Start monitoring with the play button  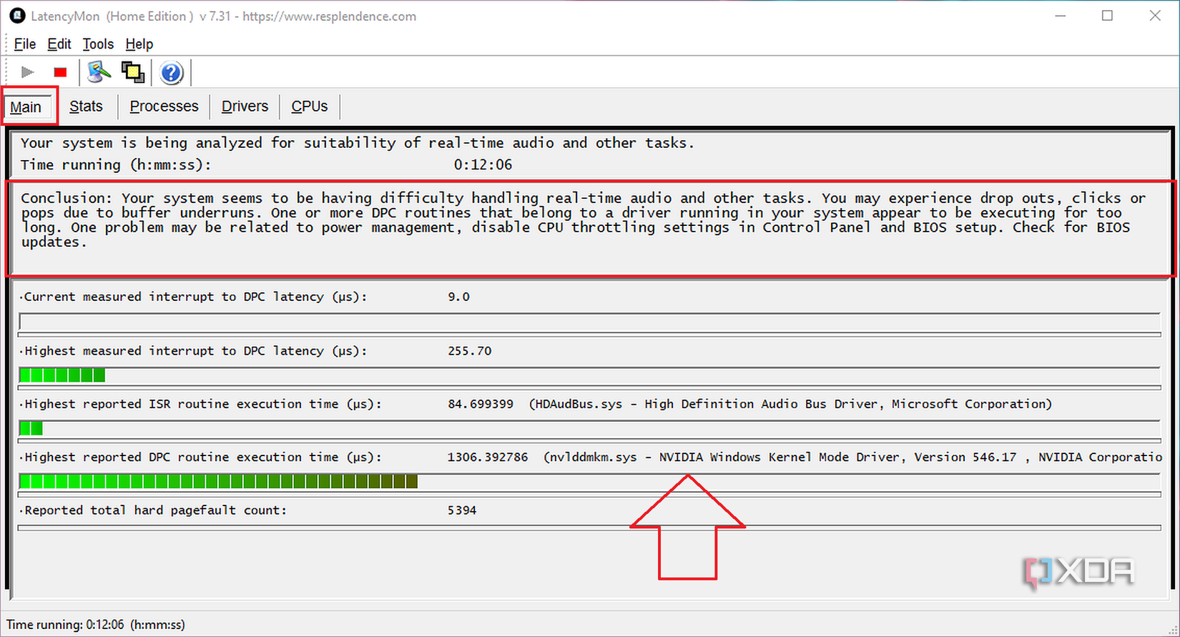click(x=28, y=72)
